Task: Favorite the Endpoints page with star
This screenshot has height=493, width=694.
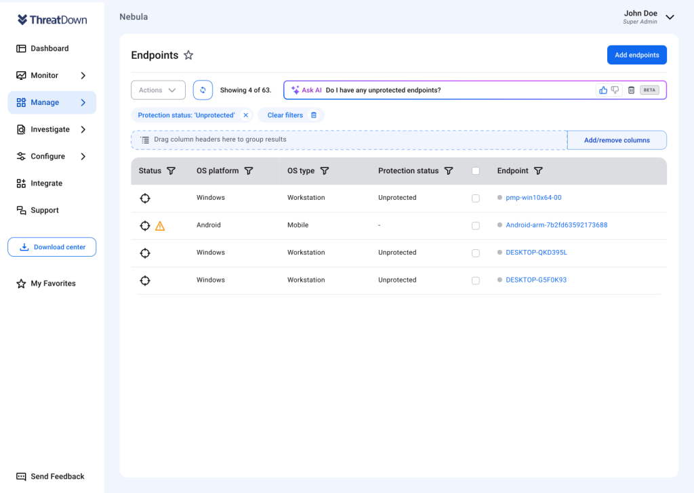Action: coord(188,56)
